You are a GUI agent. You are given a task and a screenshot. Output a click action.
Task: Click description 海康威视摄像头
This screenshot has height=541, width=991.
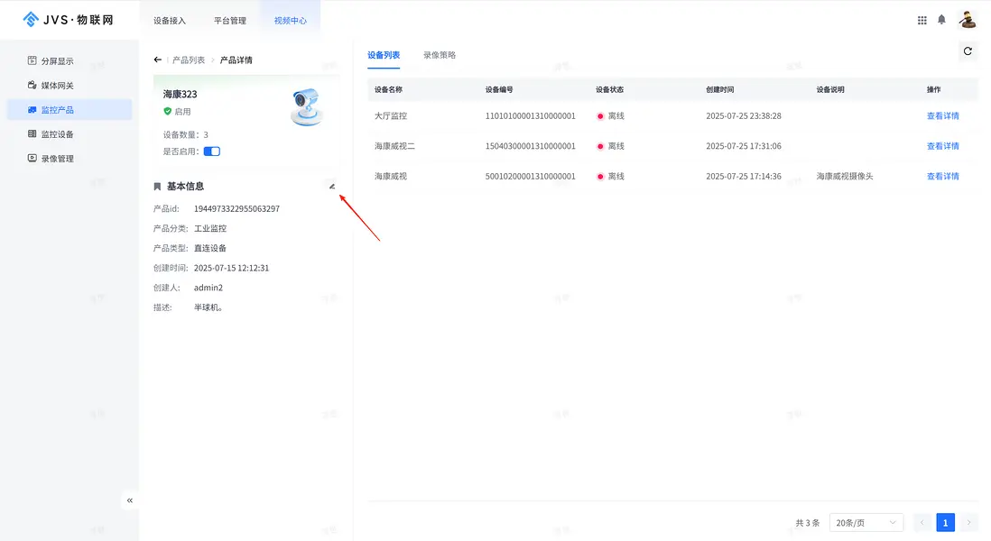[845, 177]
